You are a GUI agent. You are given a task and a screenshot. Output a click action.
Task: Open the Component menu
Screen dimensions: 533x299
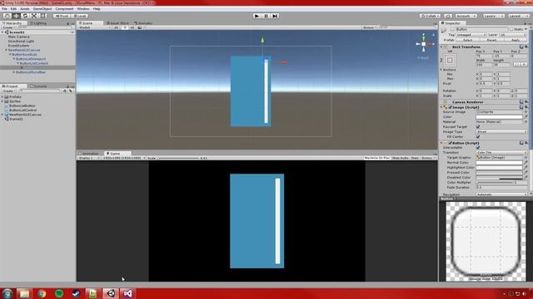coord(64,9)
